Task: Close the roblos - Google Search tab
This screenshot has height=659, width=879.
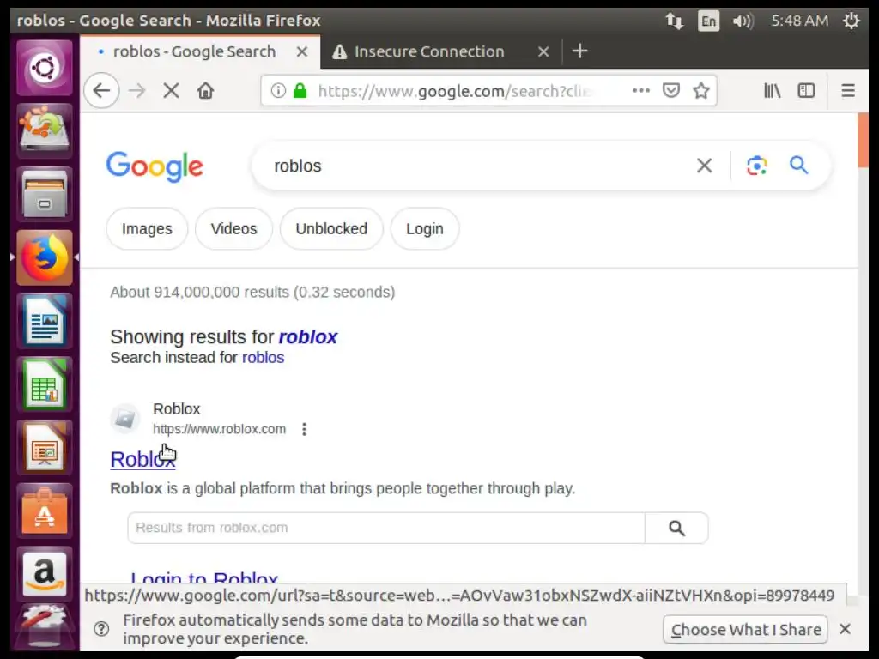Action: [x=302, y=51]
